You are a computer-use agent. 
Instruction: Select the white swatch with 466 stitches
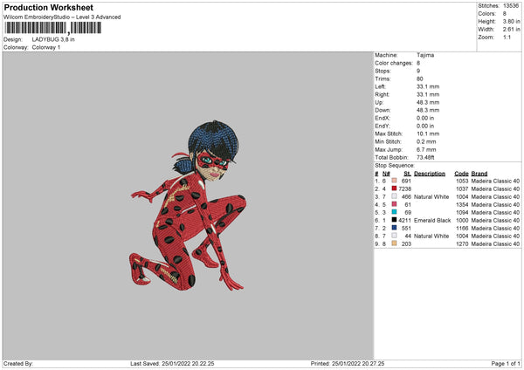tap(395, 196)
